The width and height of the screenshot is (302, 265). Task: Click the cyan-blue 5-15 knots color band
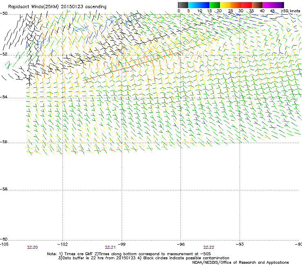(x=199, y=5)
